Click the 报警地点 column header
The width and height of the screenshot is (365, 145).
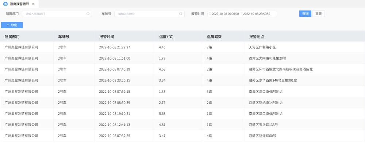point(256,37)
